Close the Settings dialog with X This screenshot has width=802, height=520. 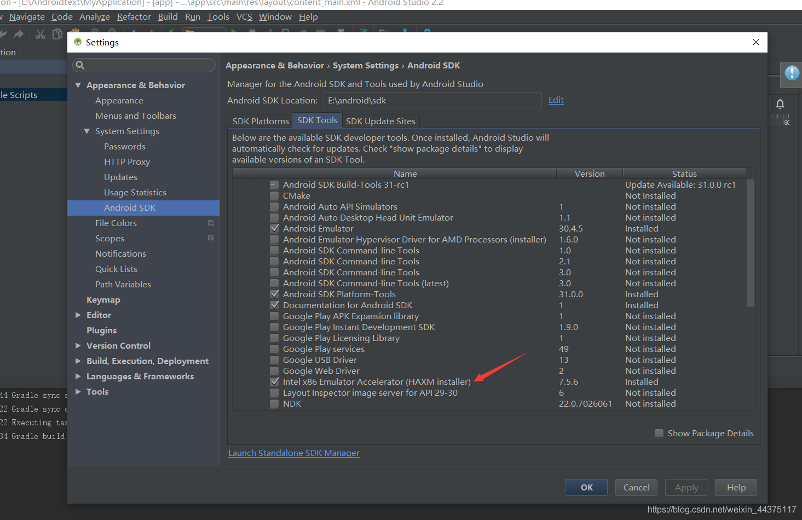[756, 42]
